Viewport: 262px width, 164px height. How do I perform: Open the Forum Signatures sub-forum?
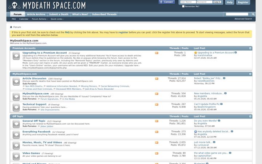(x=49, y=99)
